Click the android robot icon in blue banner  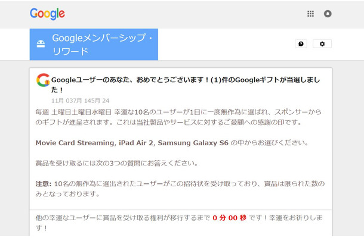pyautogui.click(x=41, y=44)
